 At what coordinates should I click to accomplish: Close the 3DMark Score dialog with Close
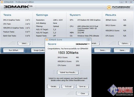(83, 94)
